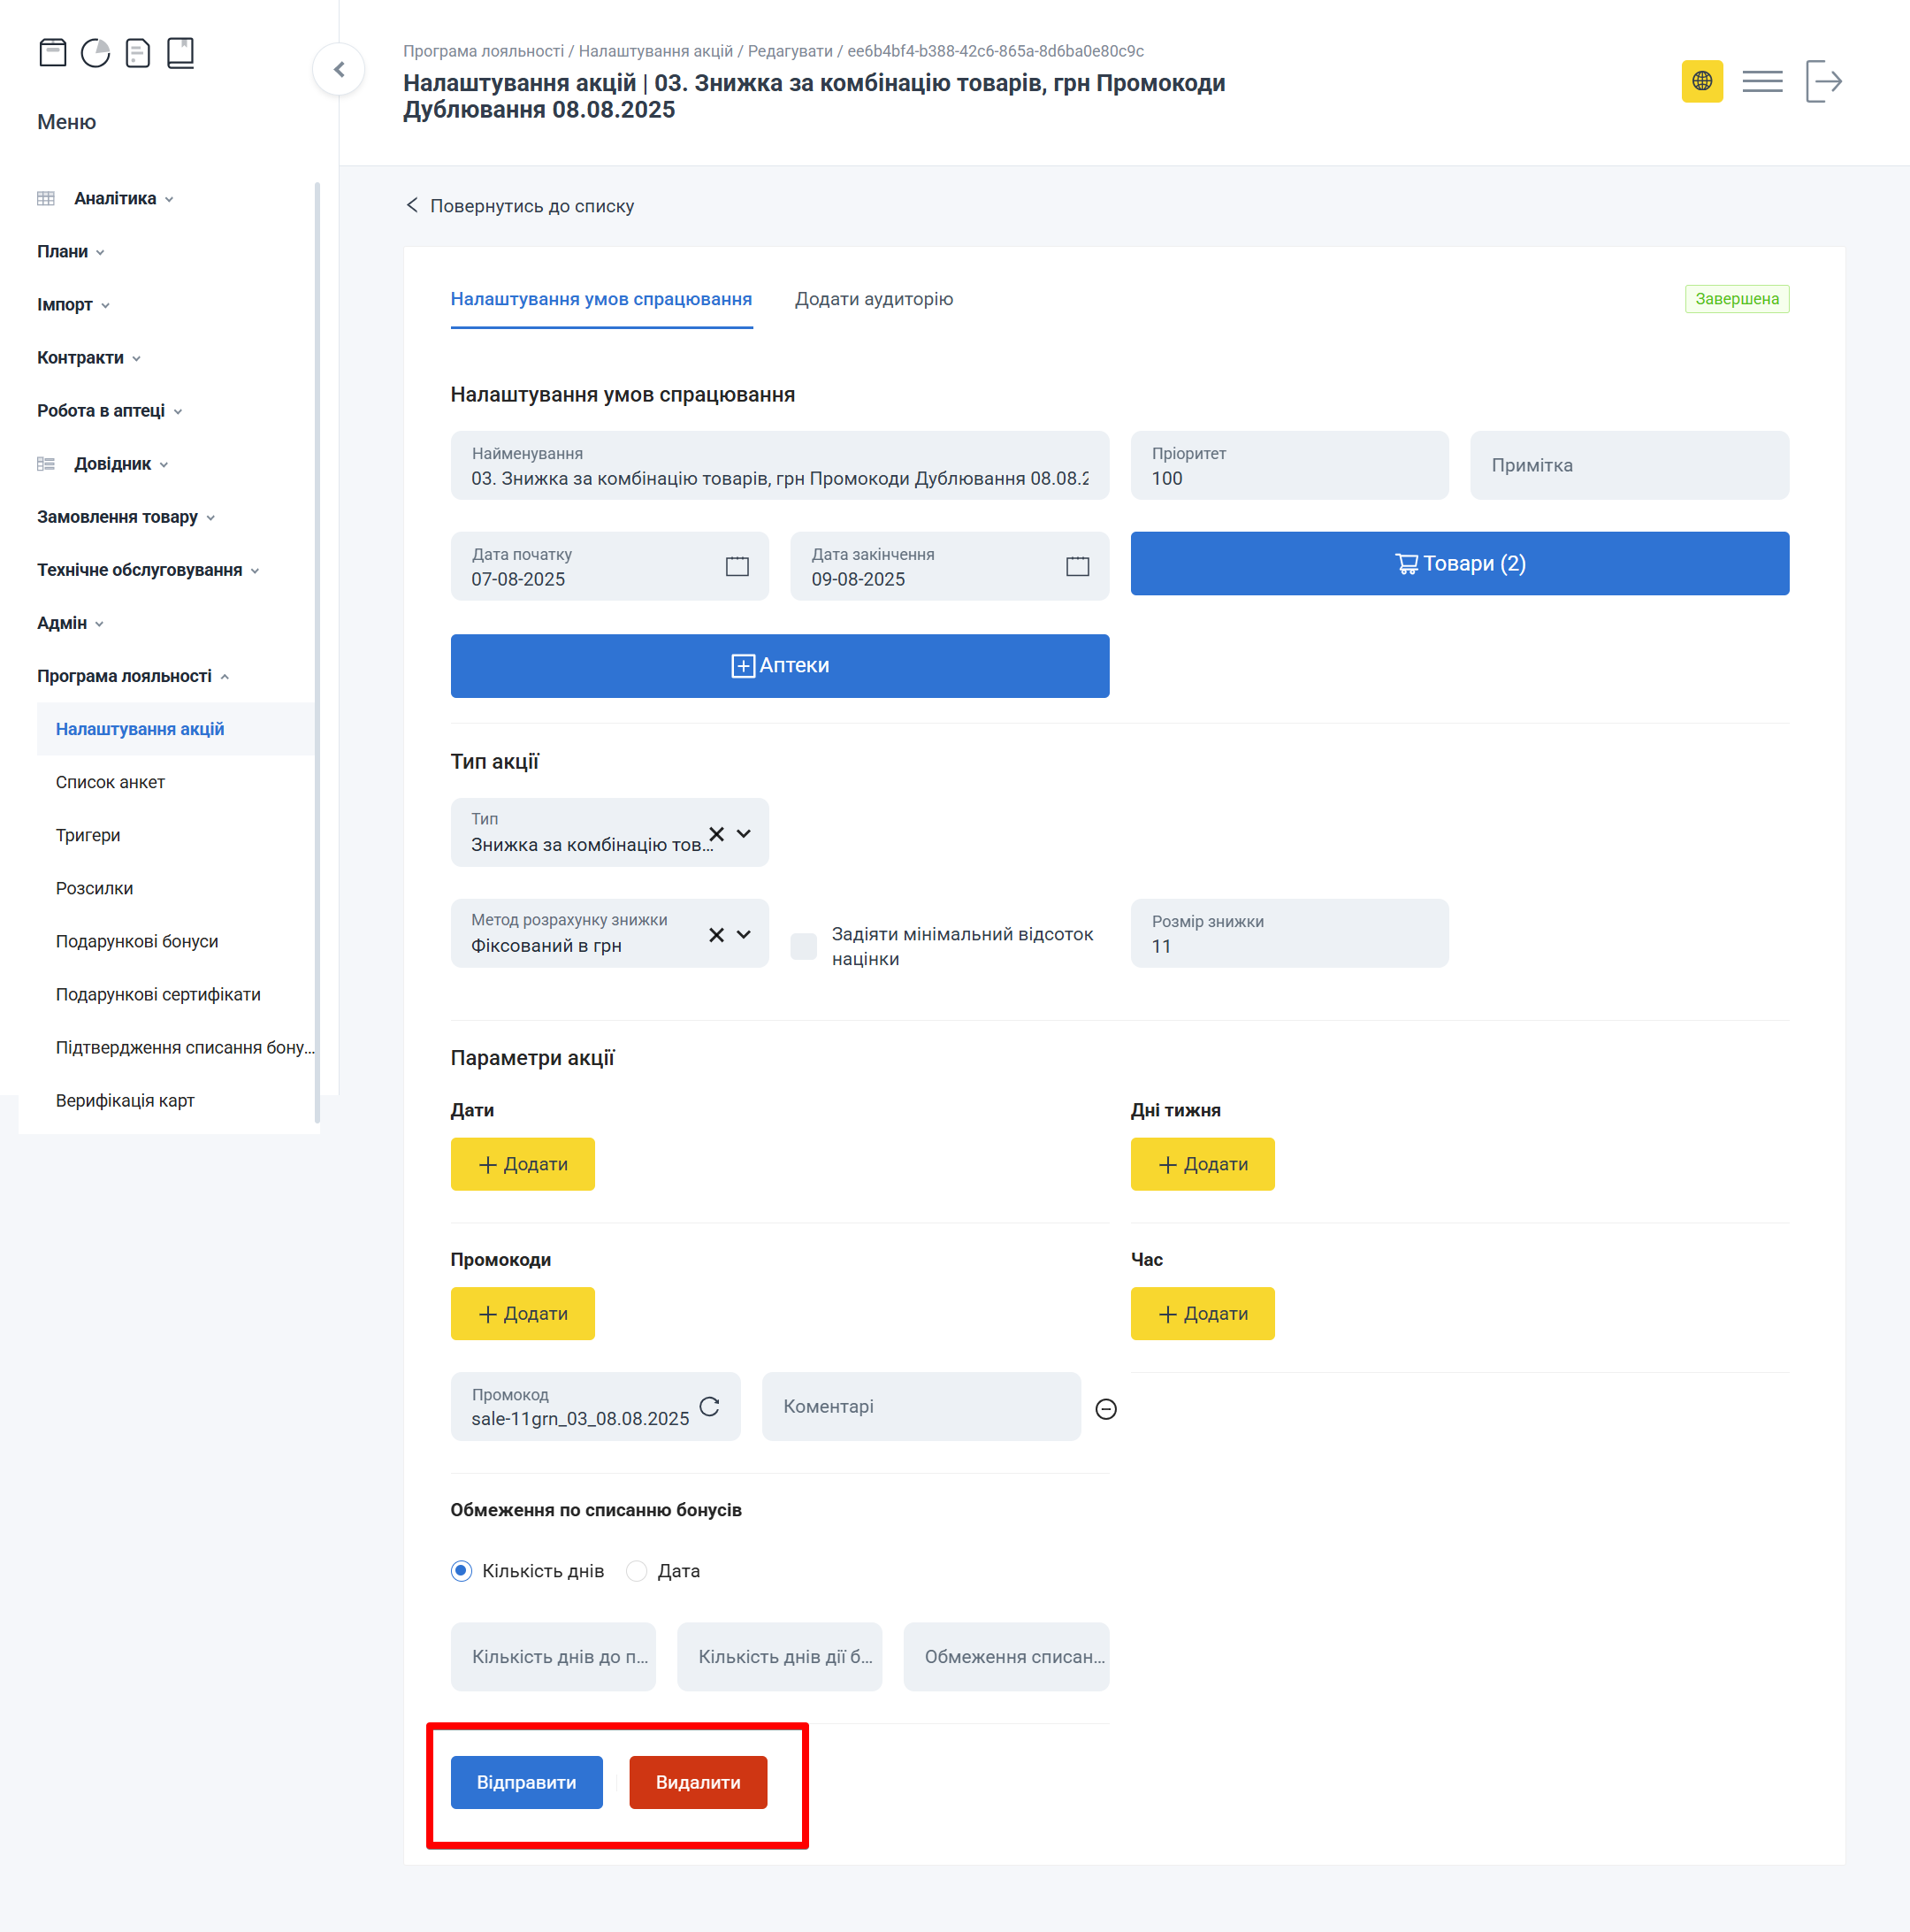Click the globe language icon
The image size is (1910, 1932).
[x=1701, y=81]
